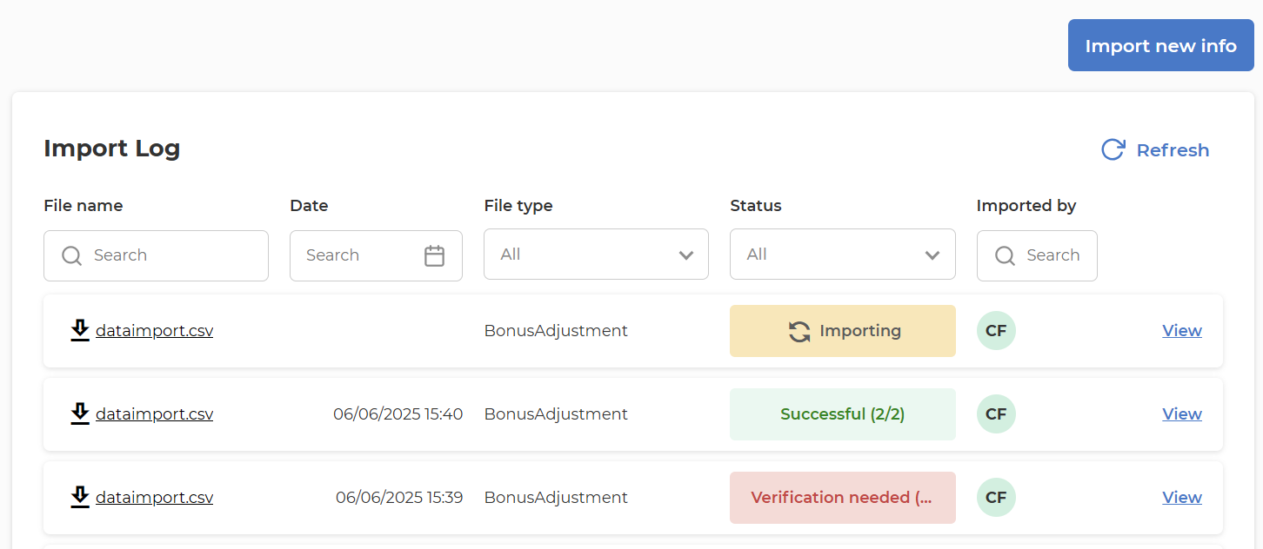Click the magnifier icon in File name search
Screen dimensions: 1263x549
click(72, 255)
